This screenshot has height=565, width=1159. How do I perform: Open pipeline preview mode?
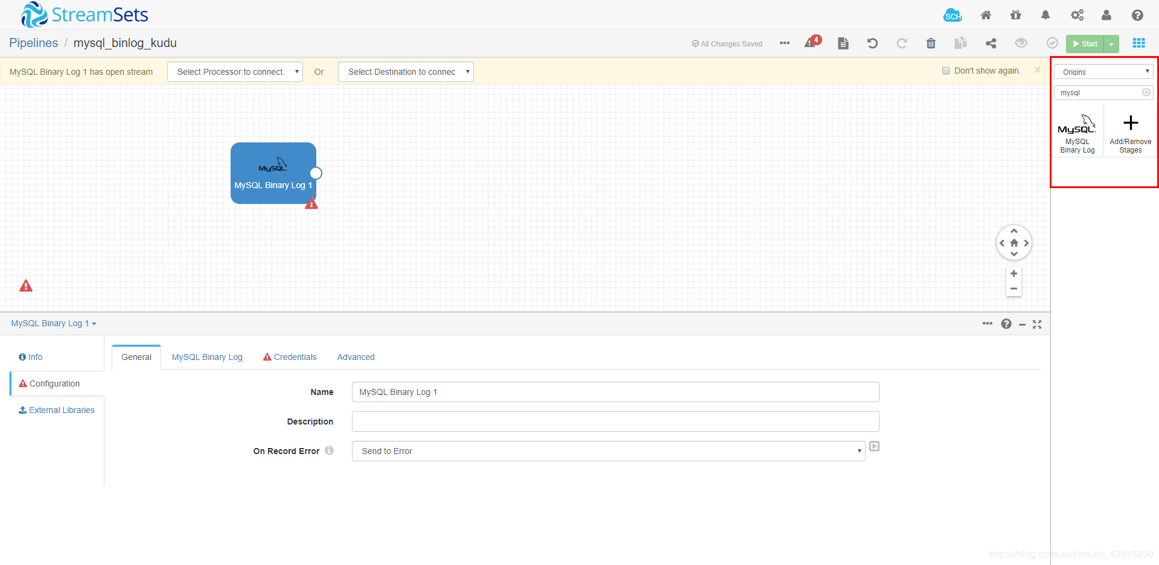click(1021, 43)
